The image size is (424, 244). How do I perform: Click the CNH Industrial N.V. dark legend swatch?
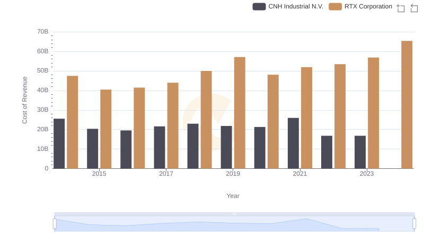pos(259,6)
